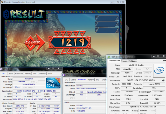
Task: Click the Memory Type field DDR3
Action: pos(128,99)
